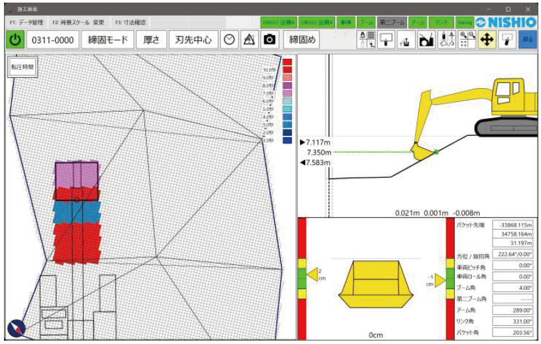The image size is (541, 344).
Task: Toggle the アーム sensor indicator
Action: [x=418, y=23]
